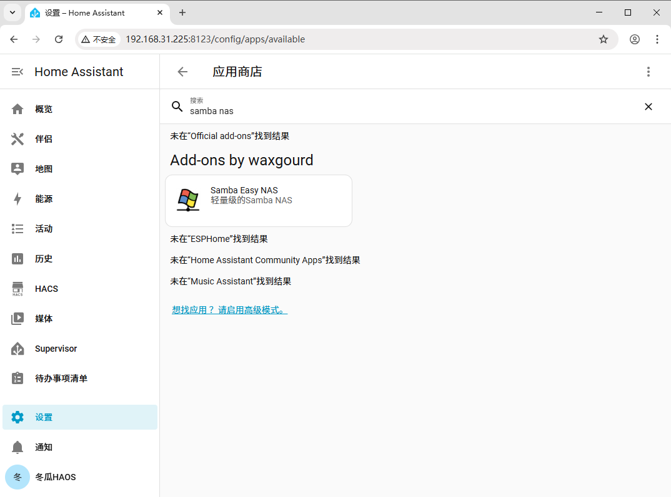This screenshot has height=497, width=671.
Task: Open the 概览 overview home icon
Action: pyautogui.click(x=17, y=109)
